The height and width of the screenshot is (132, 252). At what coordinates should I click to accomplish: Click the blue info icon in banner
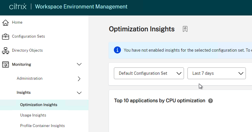pyautogui.click(x=117, y=50)
